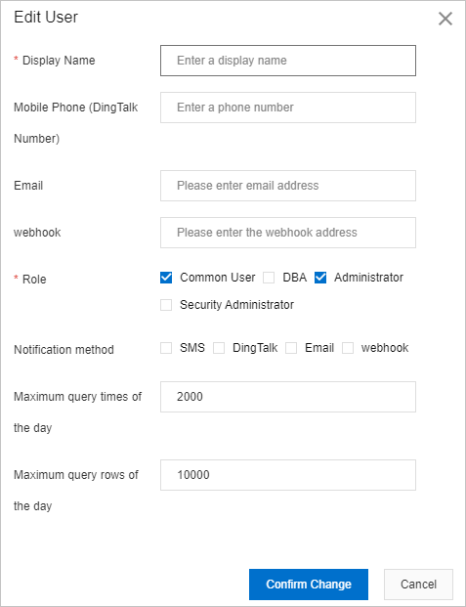Cancel the user edit
This screenshot has width=466, height=607.
[x=418, y=585]
